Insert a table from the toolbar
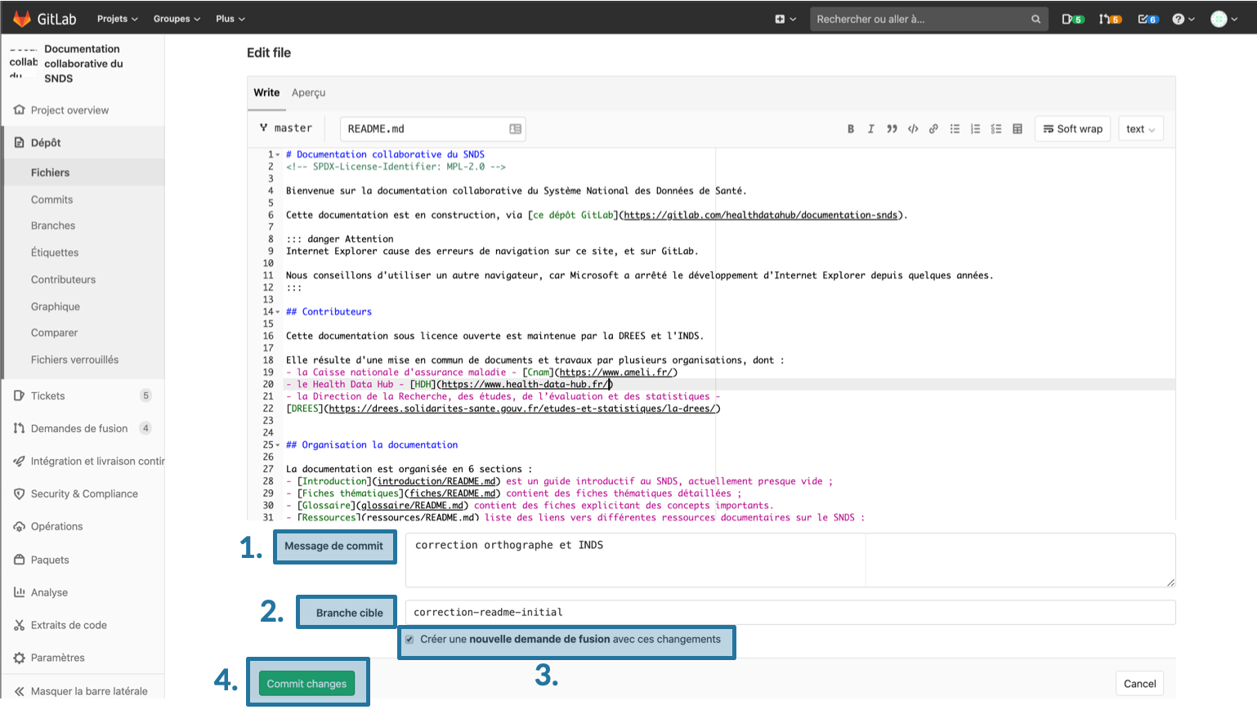Viewport: 1257px width, 714px height. 1018,129
